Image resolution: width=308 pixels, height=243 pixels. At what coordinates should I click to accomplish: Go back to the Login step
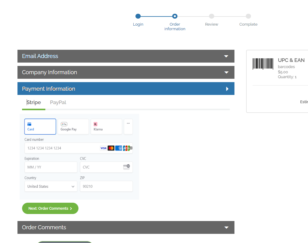138,16
